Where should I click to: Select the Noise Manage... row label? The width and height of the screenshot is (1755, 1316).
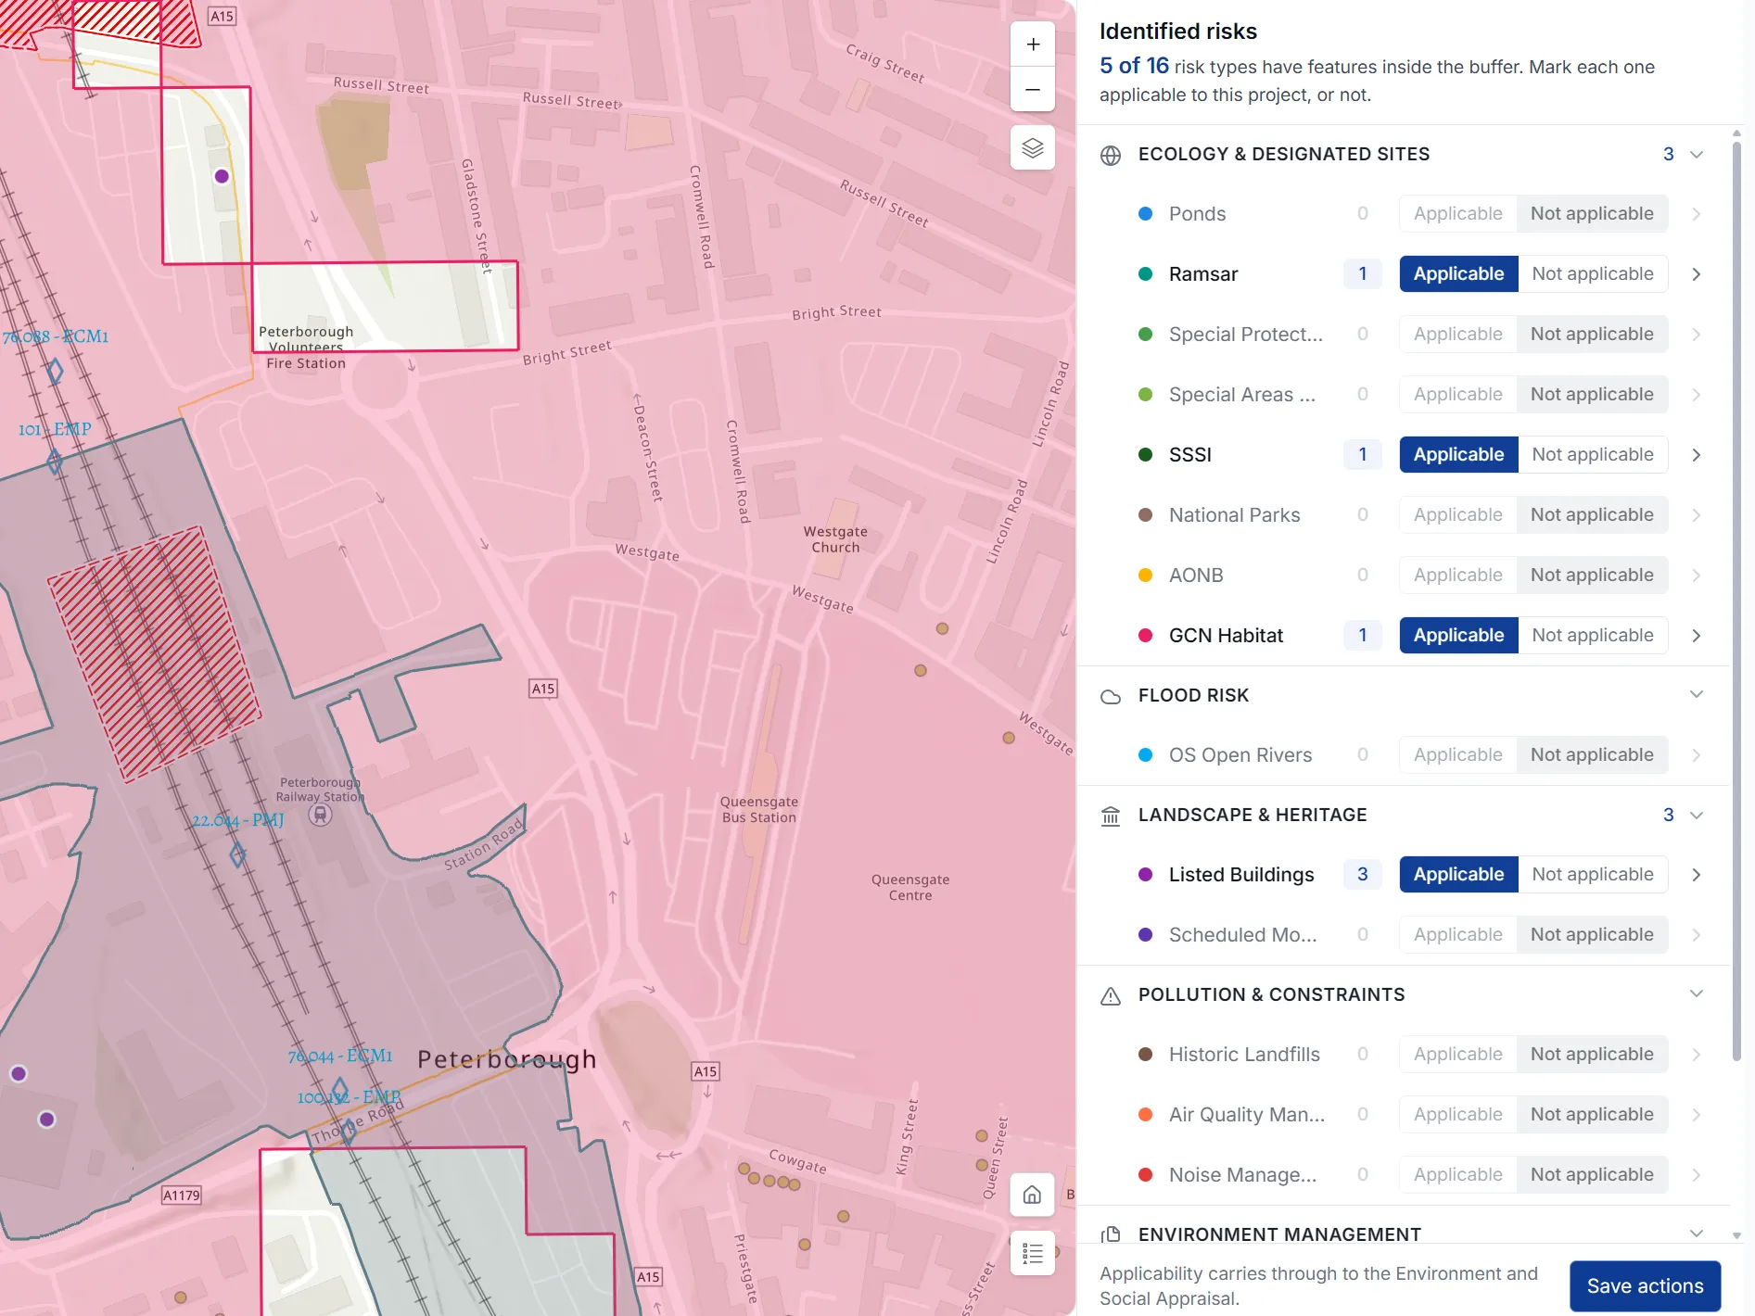coord(1242,1174)
